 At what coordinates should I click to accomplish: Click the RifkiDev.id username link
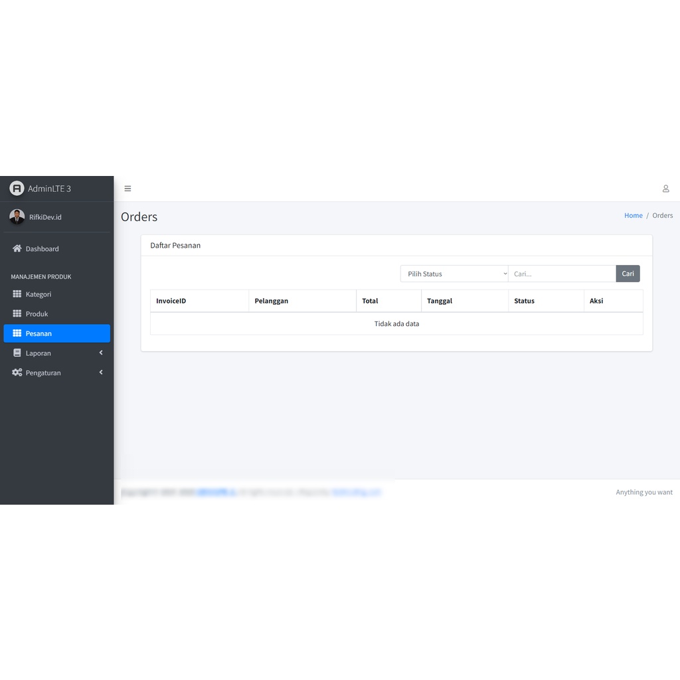click(x=45, y=217)
